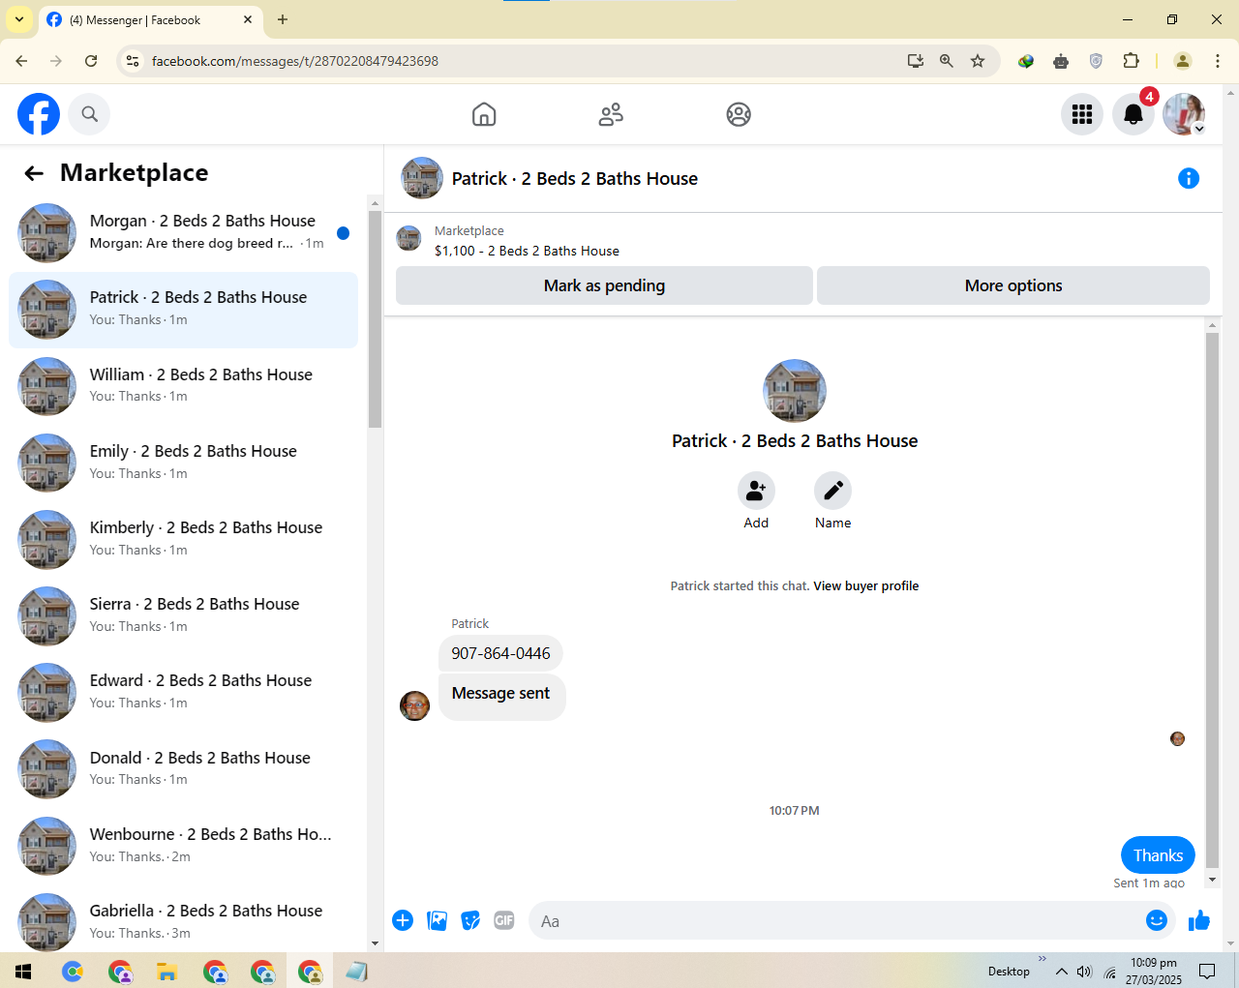
Task: Go to the Home feed icon
Action: (x=484, y=114)
